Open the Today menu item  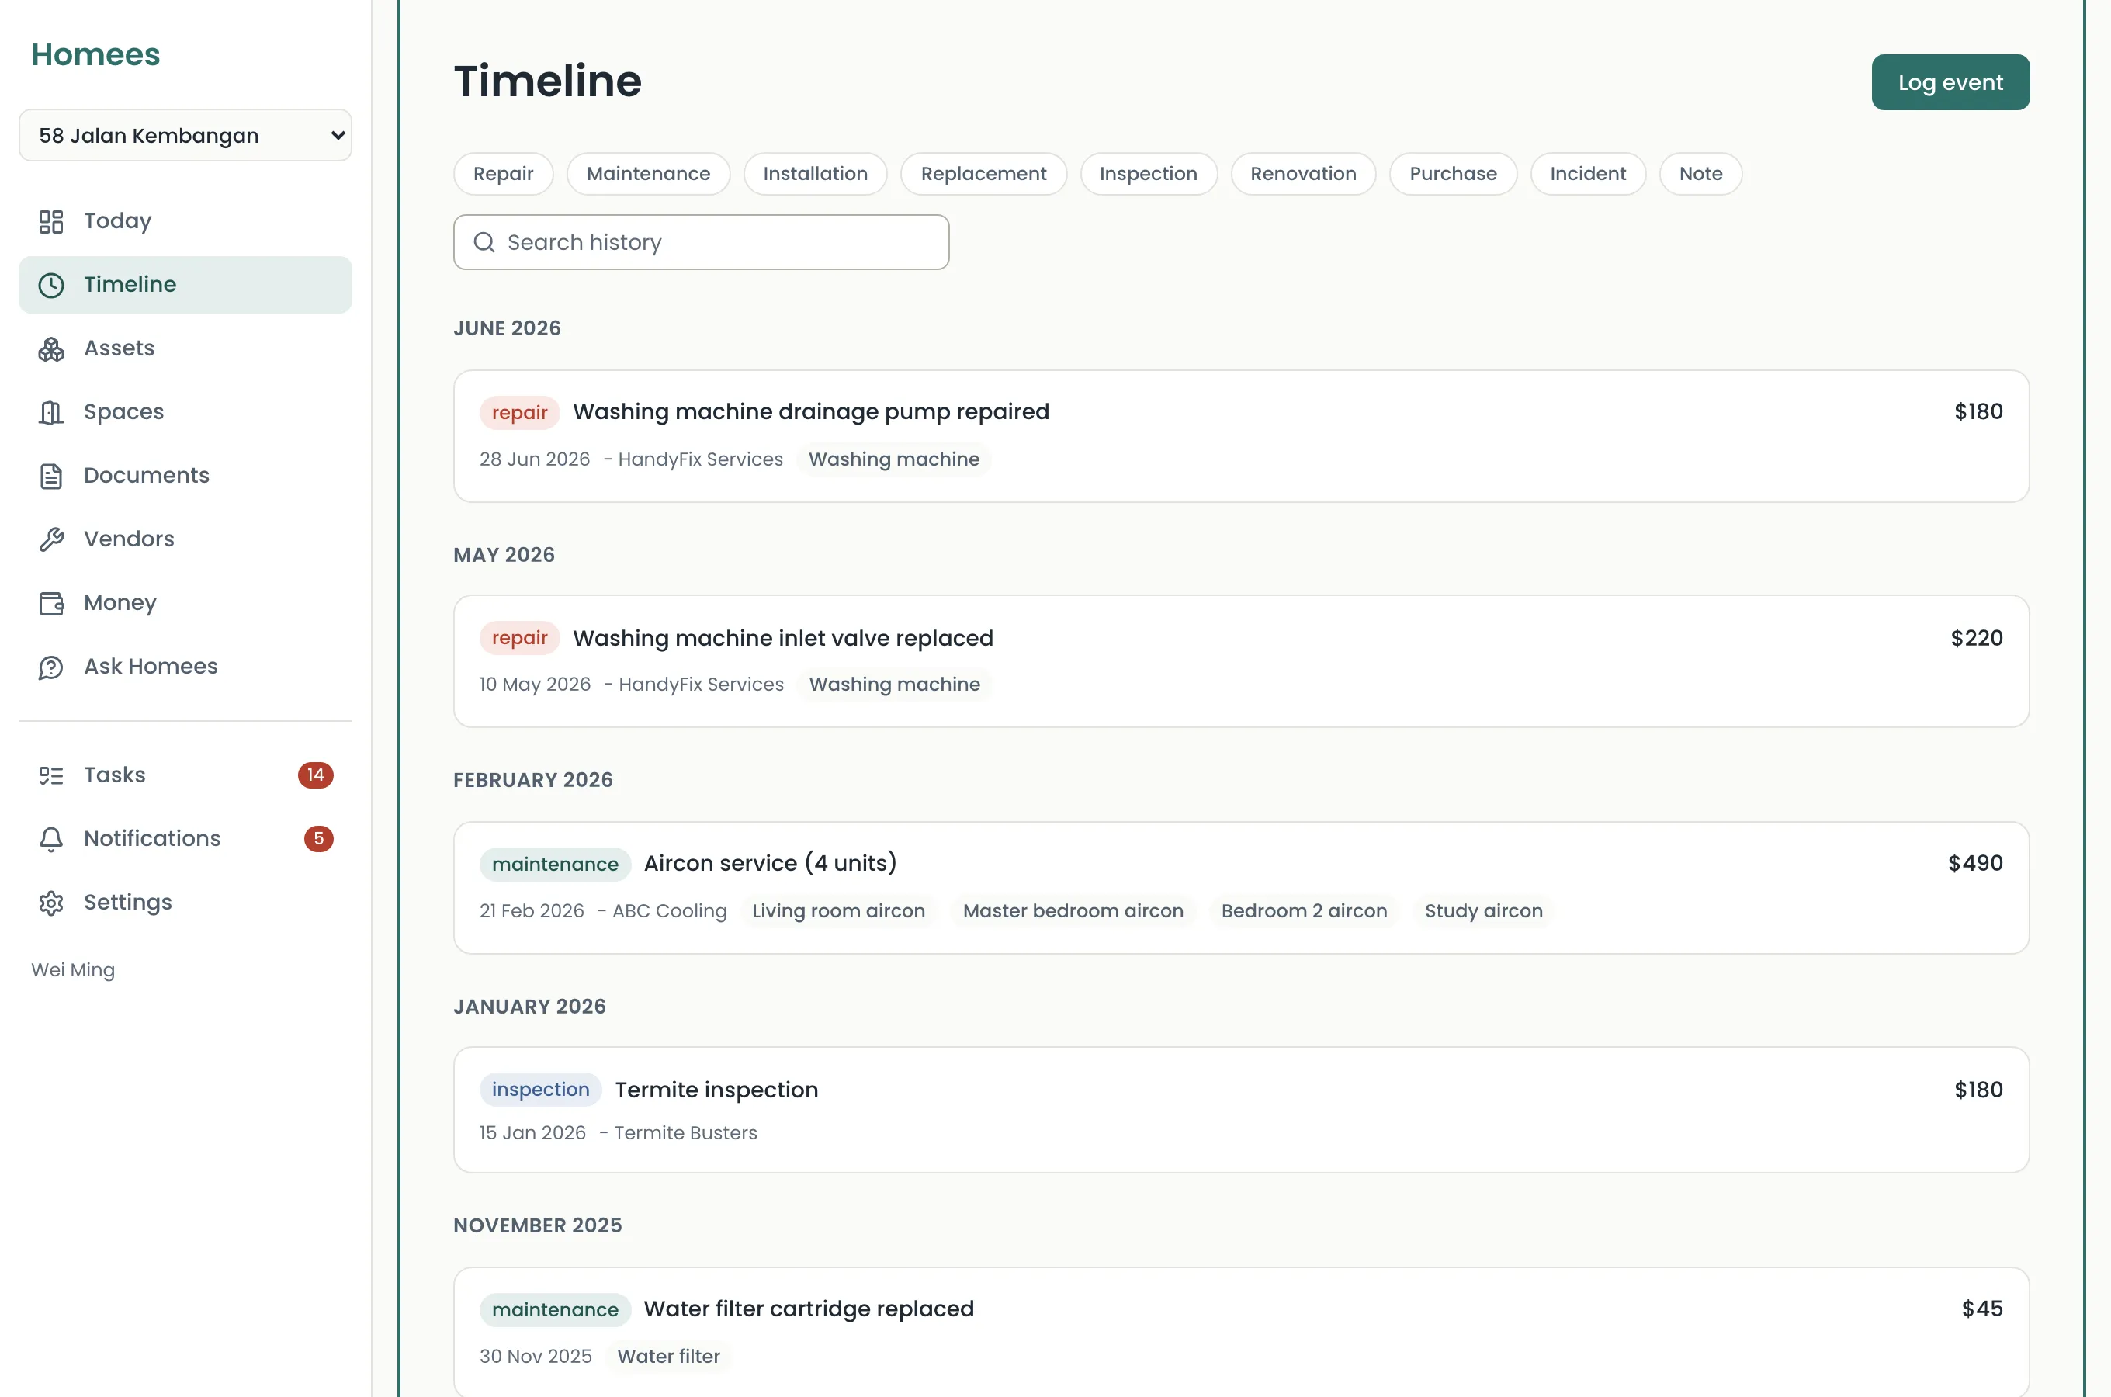(185, 221)
